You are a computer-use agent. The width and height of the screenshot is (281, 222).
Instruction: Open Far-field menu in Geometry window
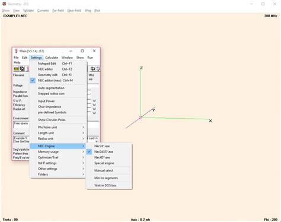(58, 11)
